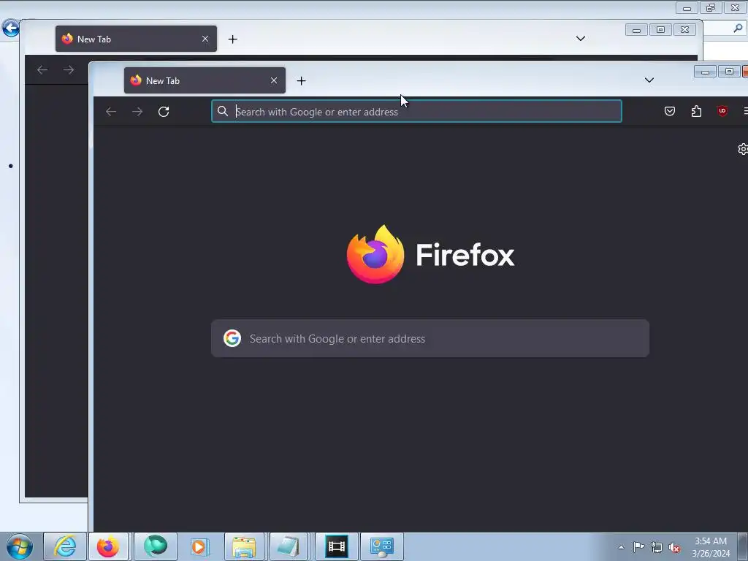The height and width of the screenshot is (561, 748).
Task: Open the green globe browser taskbar icon
Action: tap(156, 546)
